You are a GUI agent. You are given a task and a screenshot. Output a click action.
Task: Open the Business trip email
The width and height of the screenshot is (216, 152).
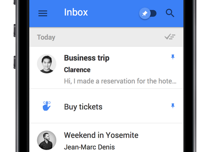coord(106,68)
